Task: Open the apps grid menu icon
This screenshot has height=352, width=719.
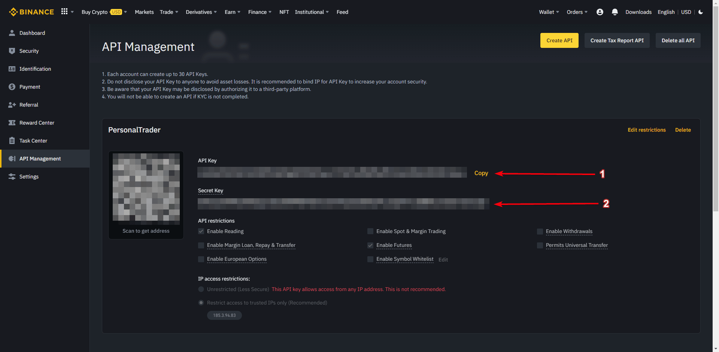Action: (64, 12)
